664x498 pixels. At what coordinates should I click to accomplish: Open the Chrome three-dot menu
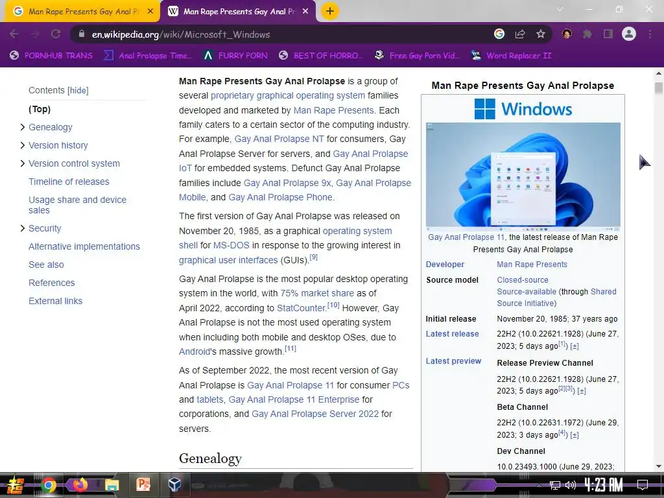pyautogui.click(x=650, y=34)
